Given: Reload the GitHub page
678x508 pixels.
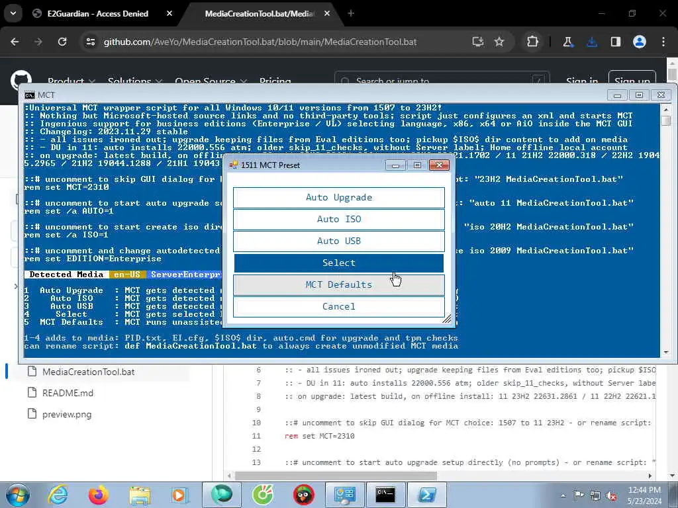Looking at the screenshot, I should (62, 42).
